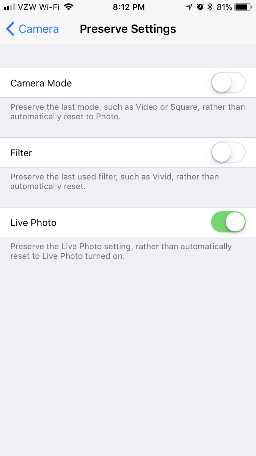Turn on the Filter preserve switch
The width and height of the screenshot is (256, 456).
pos(228,152)
